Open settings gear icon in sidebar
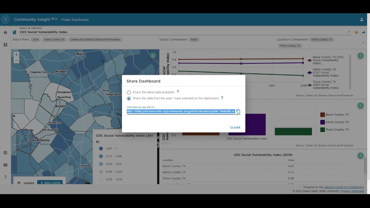 pos(5,153)
